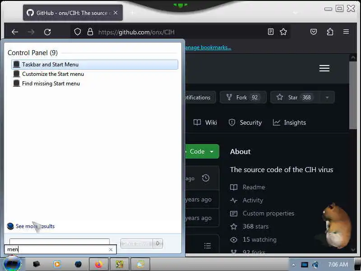The image size is (361, 271).
Task: Click the Start orb button
Action: tap(13, 264)
